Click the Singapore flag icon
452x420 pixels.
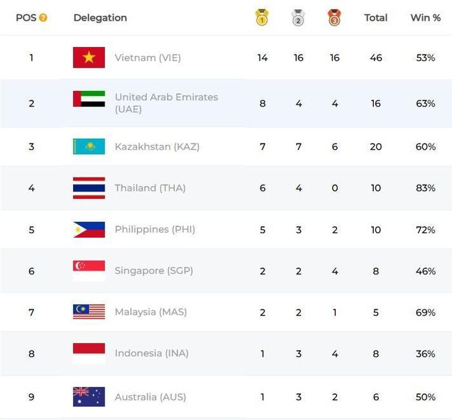[89, 271]
